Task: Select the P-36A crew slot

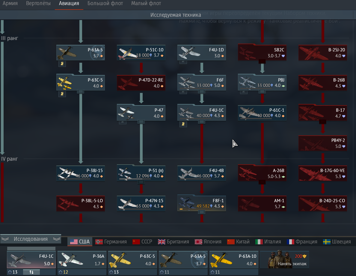Action: (x=82, y=260)
